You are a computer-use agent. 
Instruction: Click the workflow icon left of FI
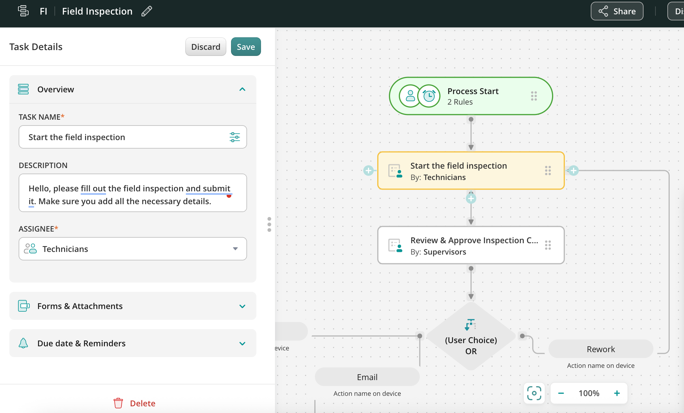coord(23,11)
